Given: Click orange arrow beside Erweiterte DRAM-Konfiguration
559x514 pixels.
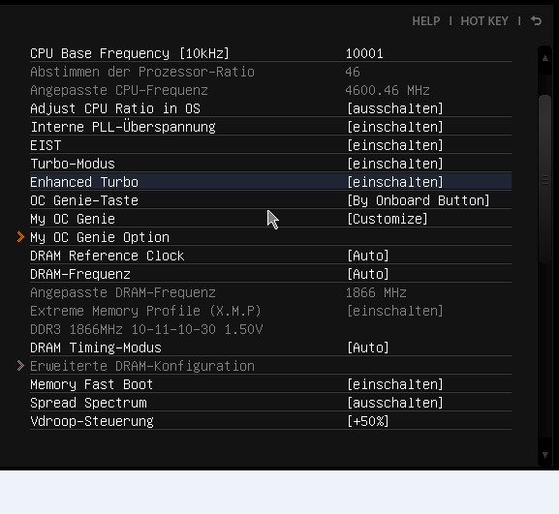Looking at the screenshot, I should tap(20, 366).
